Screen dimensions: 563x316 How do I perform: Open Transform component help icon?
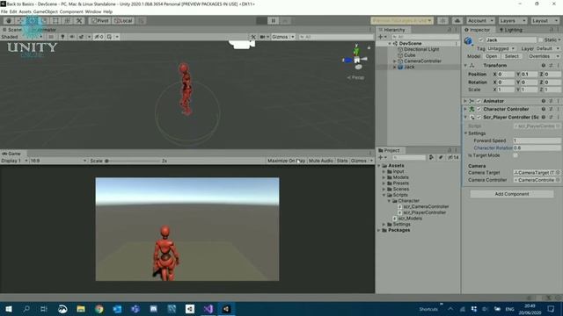click(x=544, y=66)
